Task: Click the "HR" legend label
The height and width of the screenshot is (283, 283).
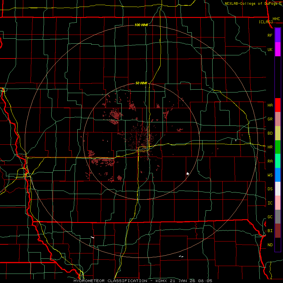Action: point(270,147)
